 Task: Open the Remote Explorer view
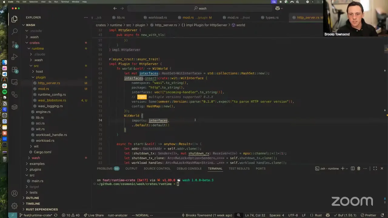point(14,82)
